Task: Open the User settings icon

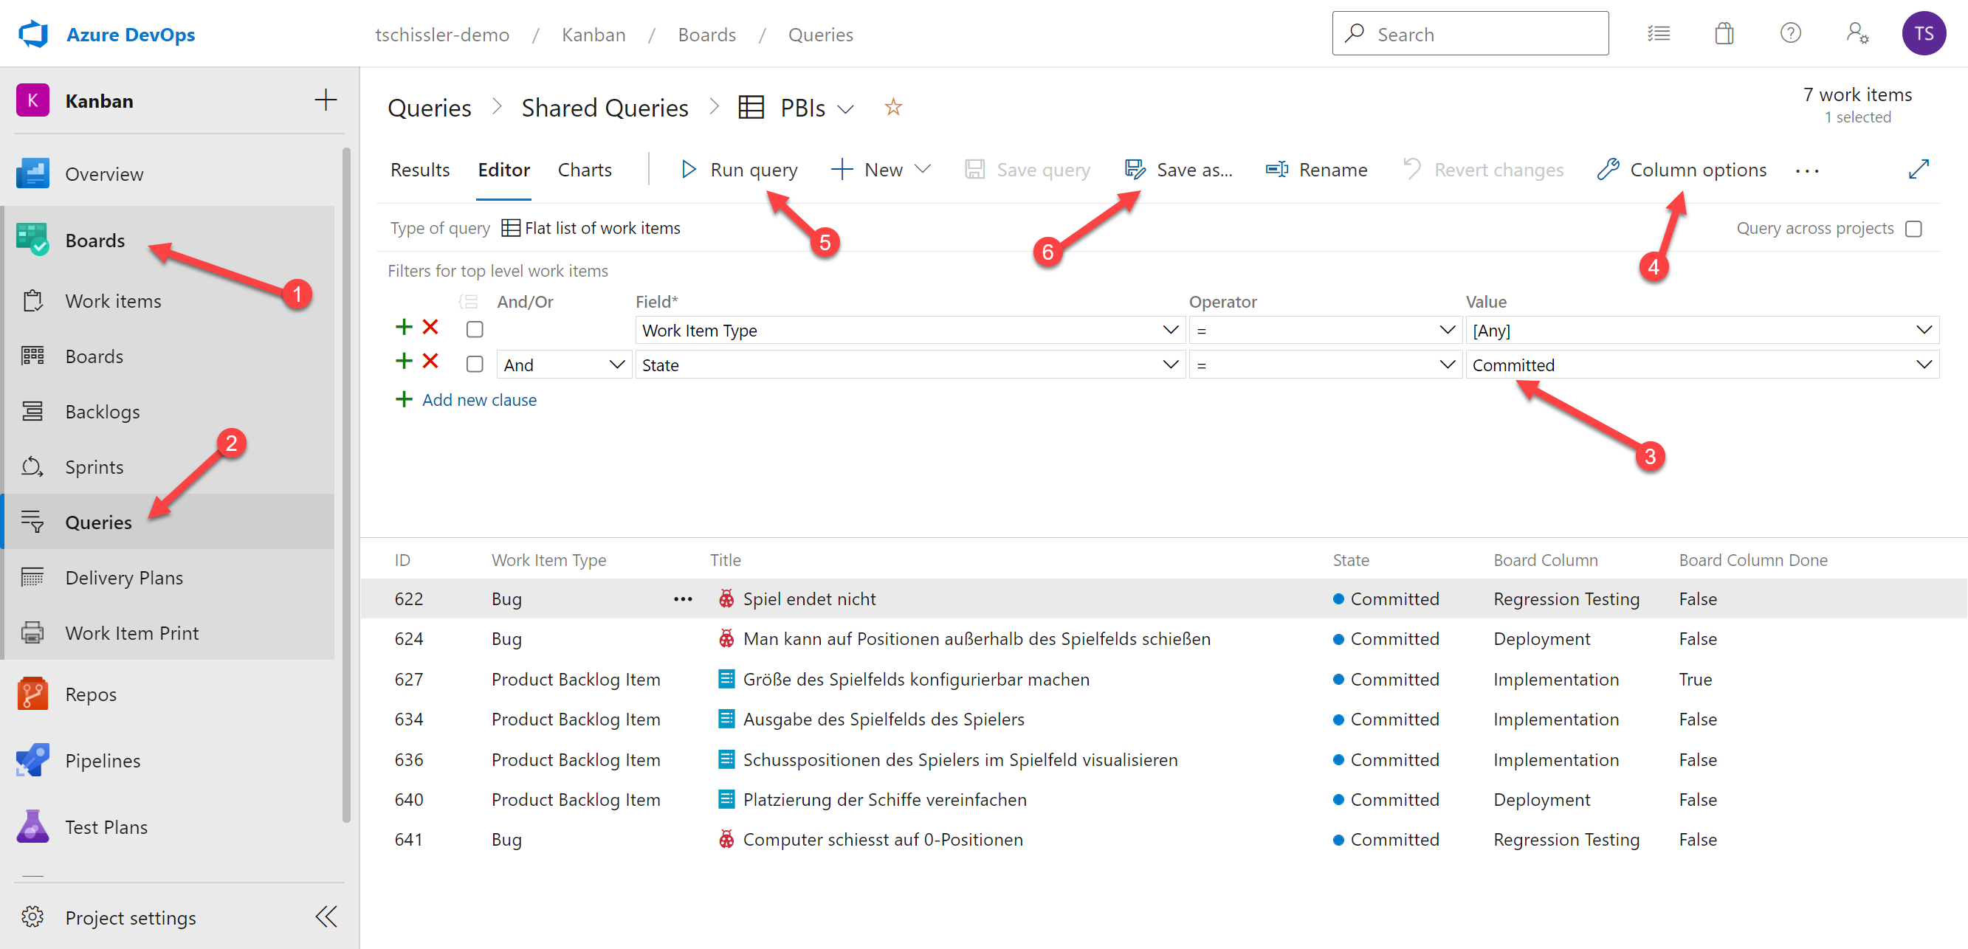Action: point(1857,34)
